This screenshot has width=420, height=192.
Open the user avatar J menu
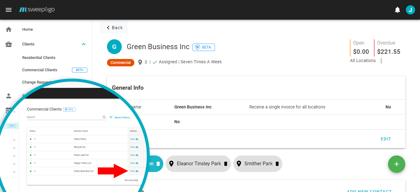(x=410, y=10)
